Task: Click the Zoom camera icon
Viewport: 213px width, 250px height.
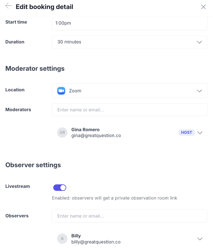Action: 61,91
